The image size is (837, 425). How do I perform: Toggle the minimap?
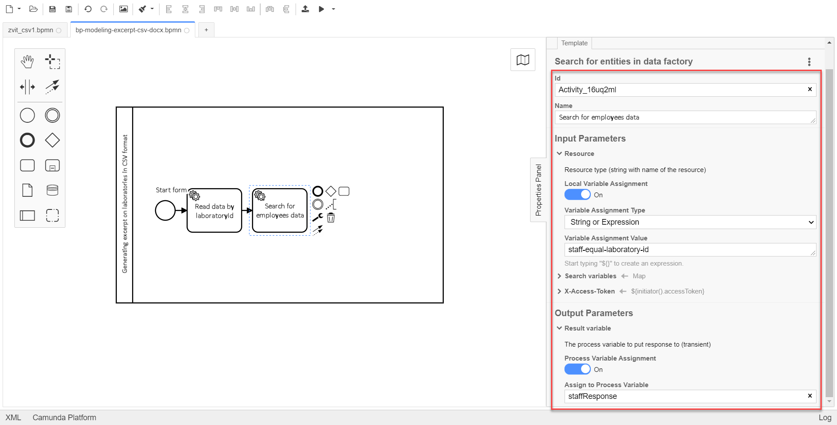[x=523, y=60]
